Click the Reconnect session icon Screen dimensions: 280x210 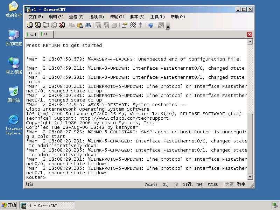(54, 25)
